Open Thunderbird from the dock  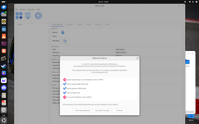tap(4, 7)
